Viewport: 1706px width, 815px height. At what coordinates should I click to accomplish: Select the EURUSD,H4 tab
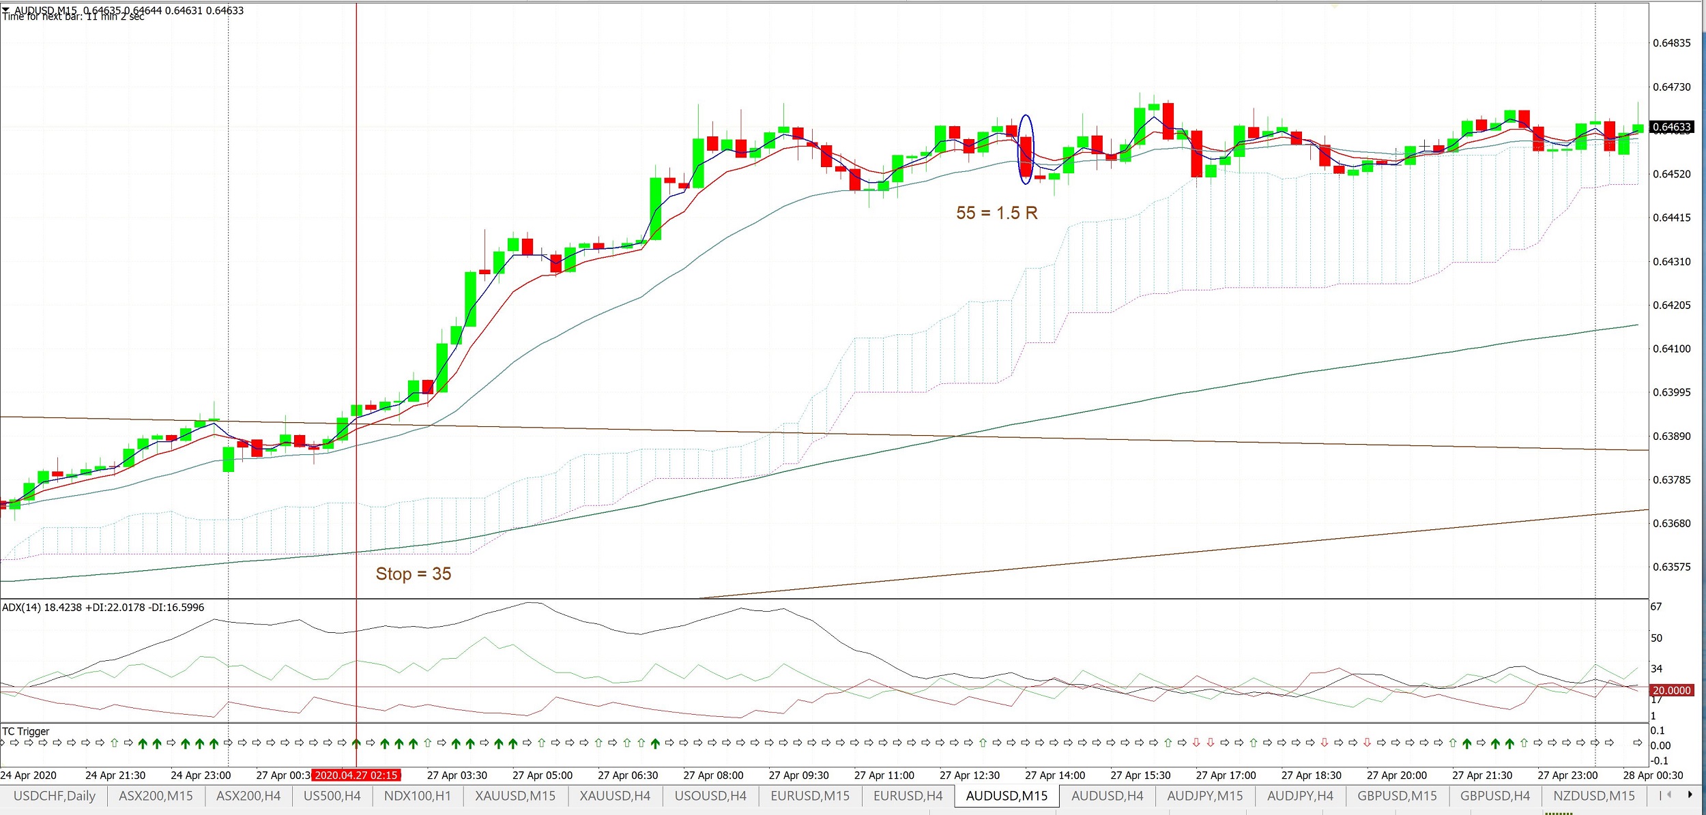pos(908,796)
